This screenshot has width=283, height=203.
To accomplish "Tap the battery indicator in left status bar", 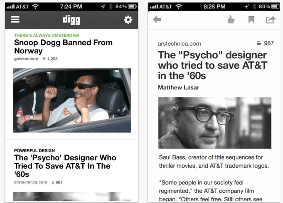I will click(132, 7).
